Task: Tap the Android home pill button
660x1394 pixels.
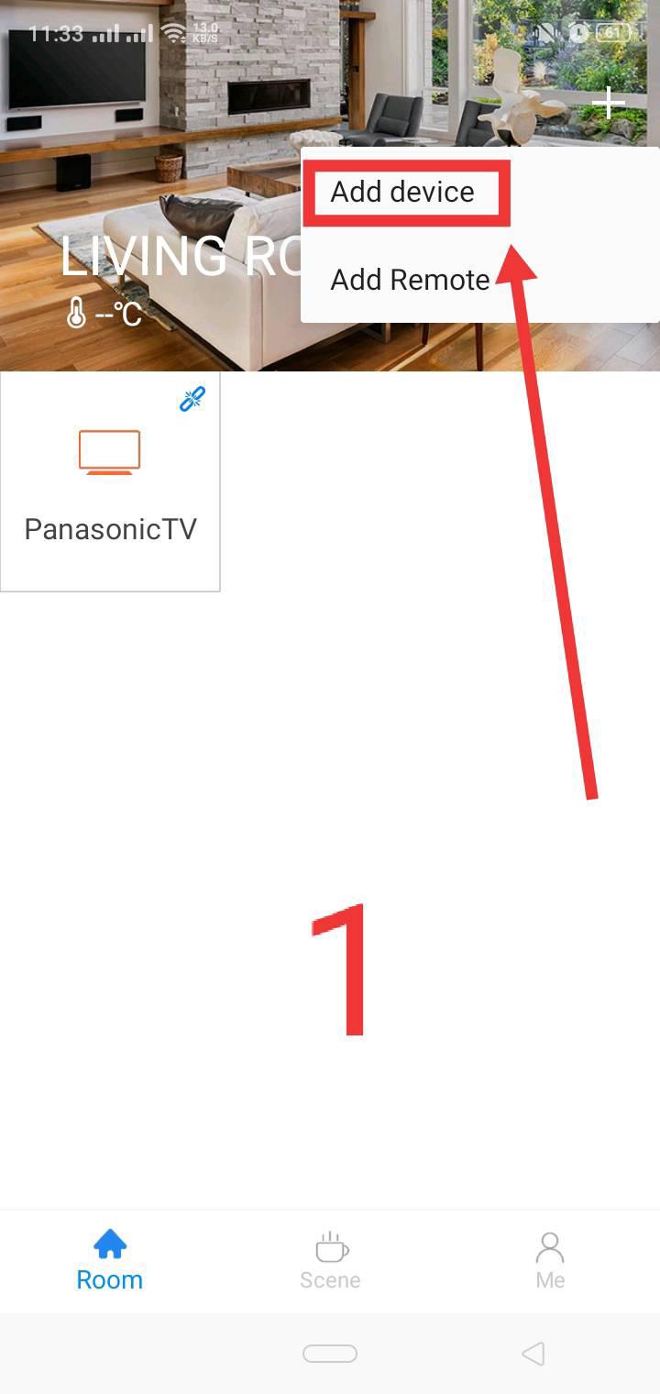Action: (x=330, y=1354)
